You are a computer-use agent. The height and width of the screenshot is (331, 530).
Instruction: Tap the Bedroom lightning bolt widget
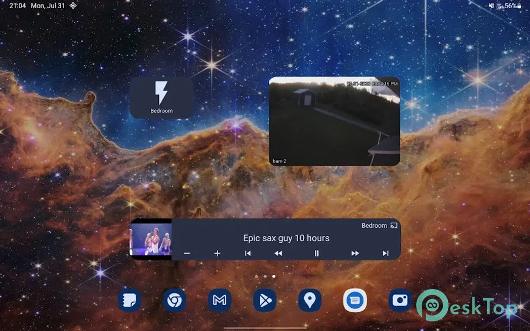click(162, 98)
